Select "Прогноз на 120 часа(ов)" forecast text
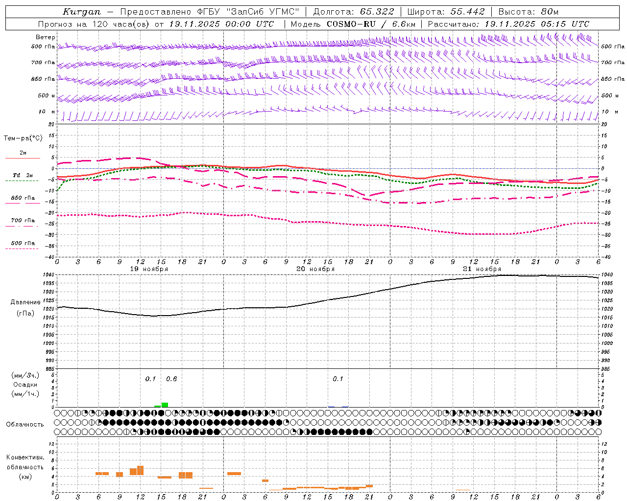Viewport: 627px width, 501px height. pos(95,24)
